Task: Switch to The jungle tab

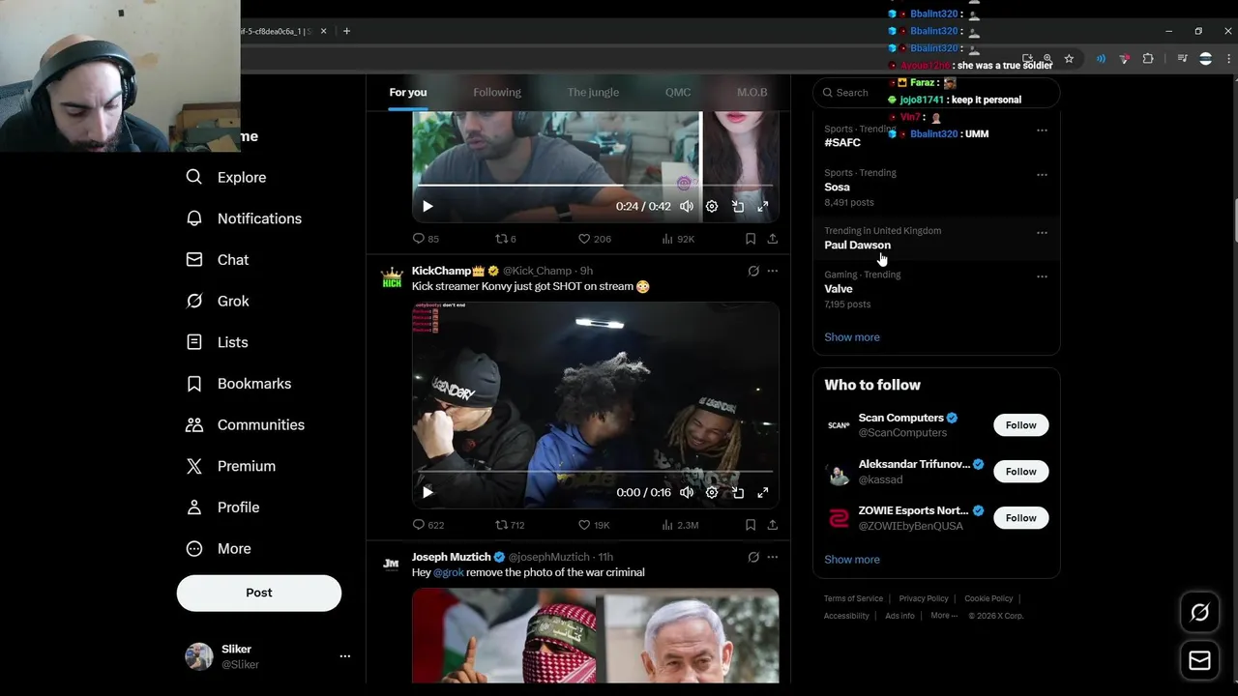Action: [x=593, y=92]
